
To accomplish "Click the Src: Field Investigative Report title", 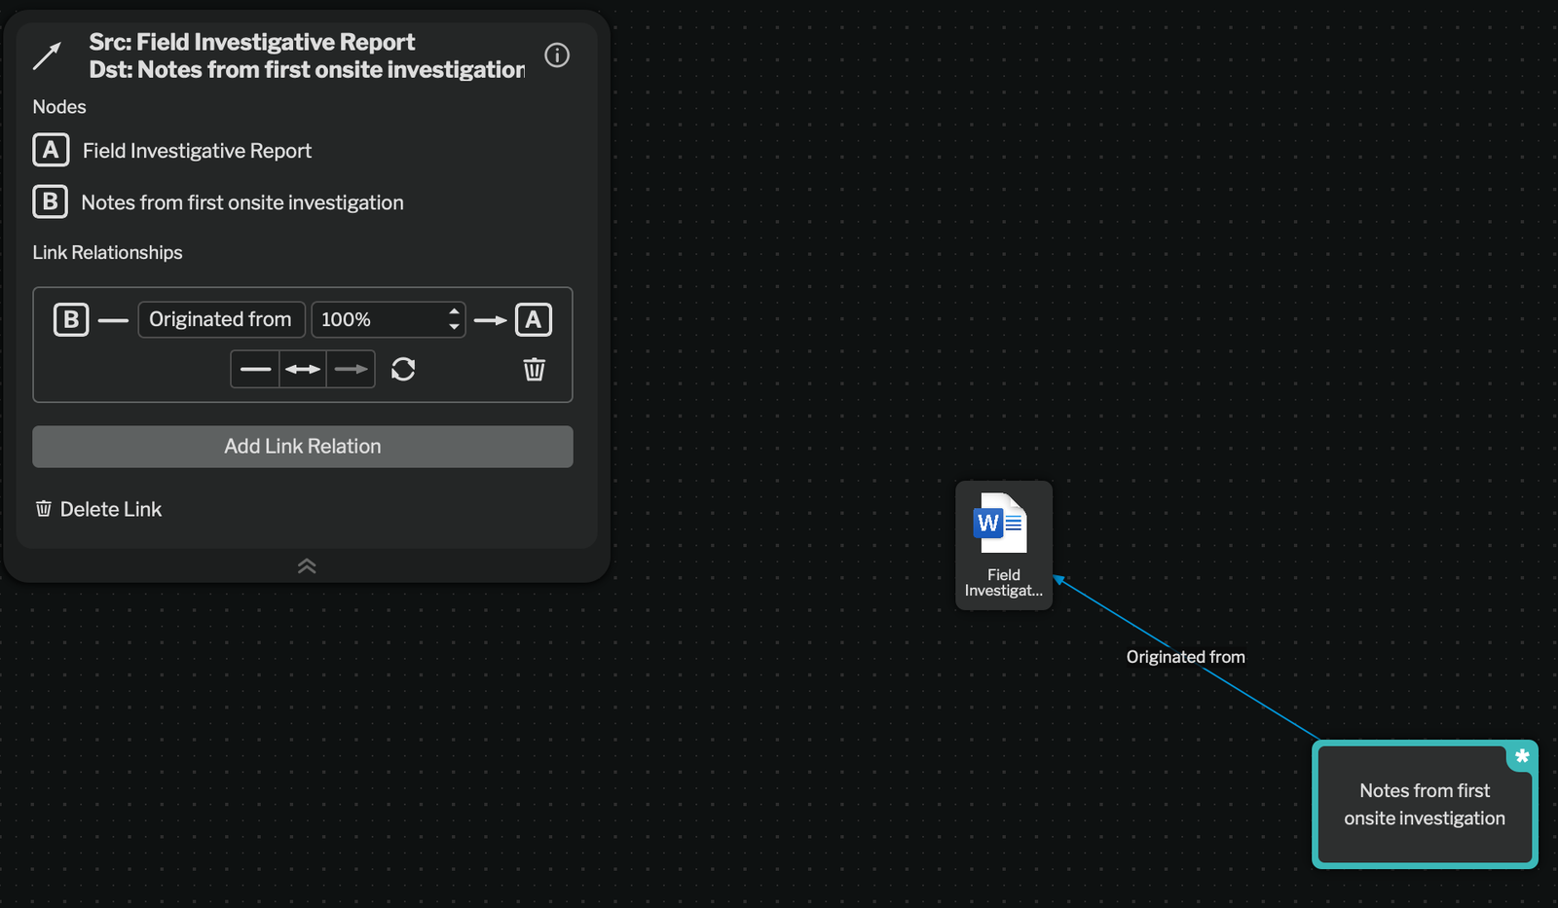I will 252,42.
